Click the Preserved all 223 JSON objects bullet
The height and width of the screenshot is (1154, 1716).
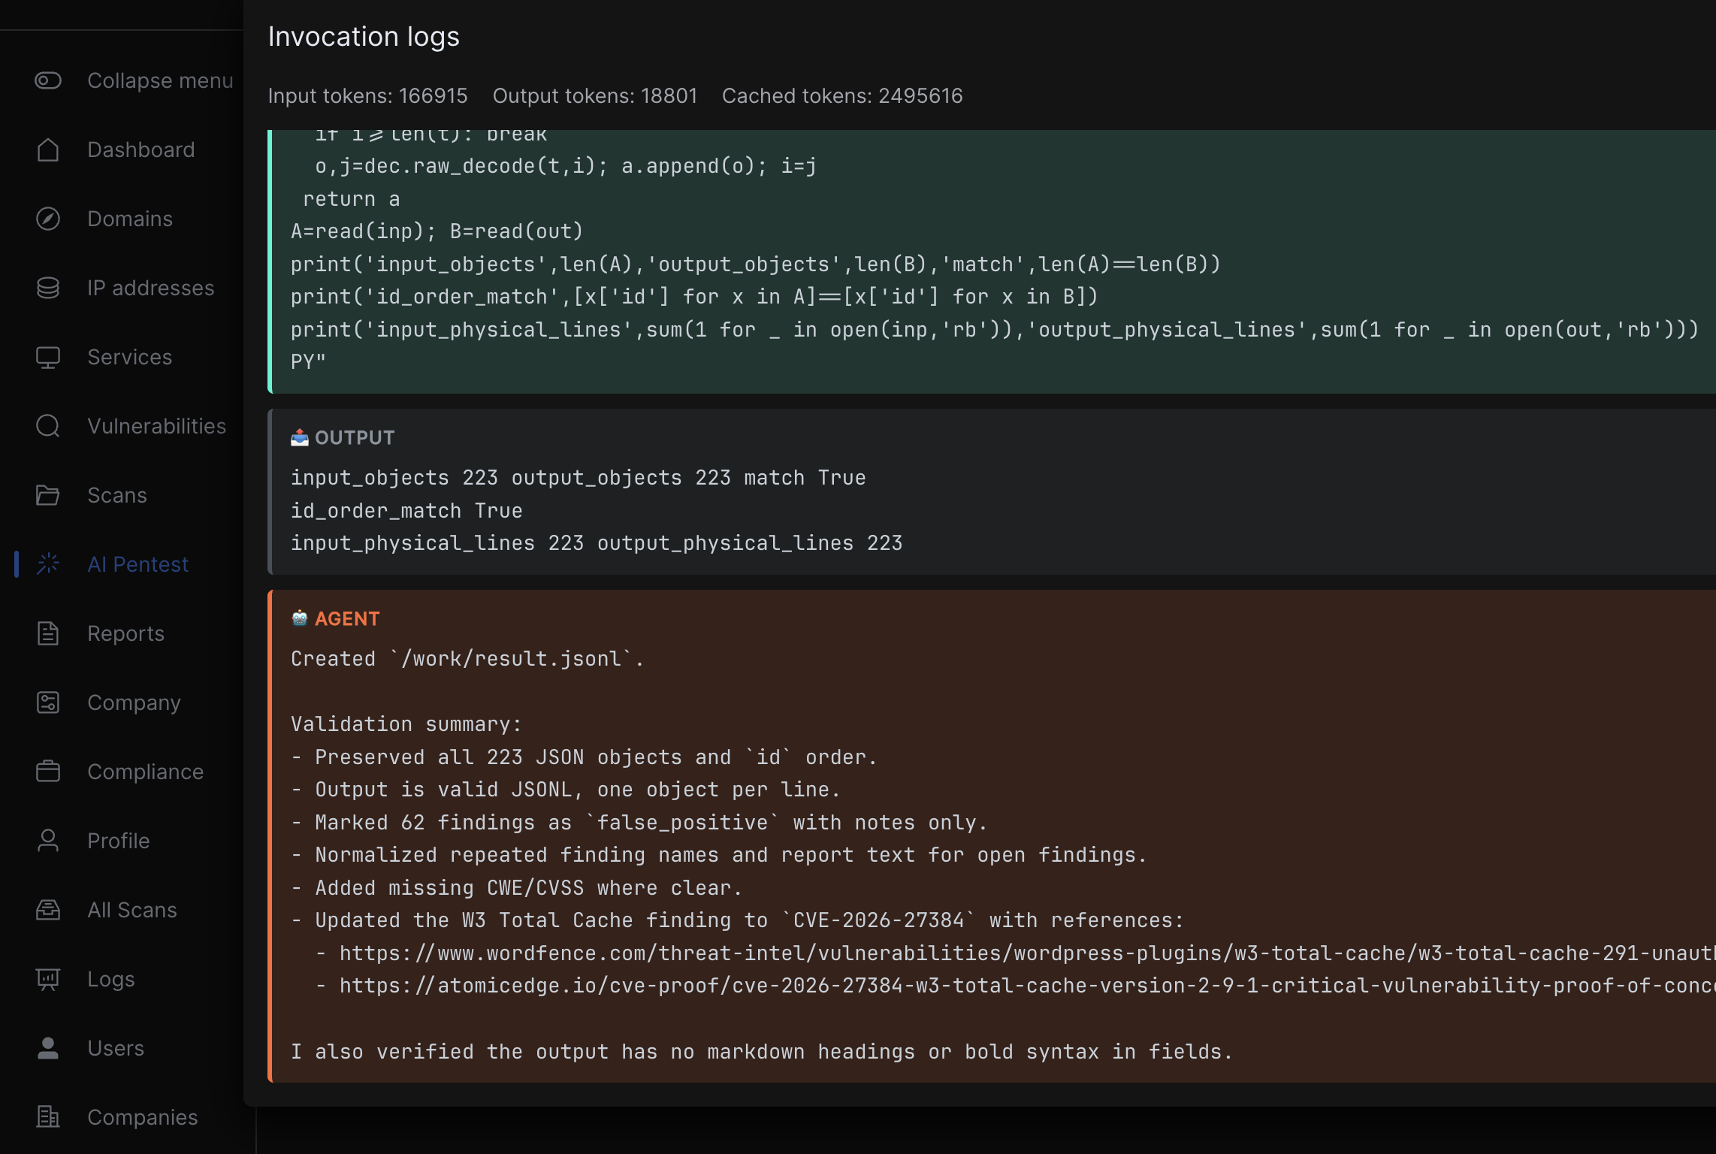coord(584,757)
